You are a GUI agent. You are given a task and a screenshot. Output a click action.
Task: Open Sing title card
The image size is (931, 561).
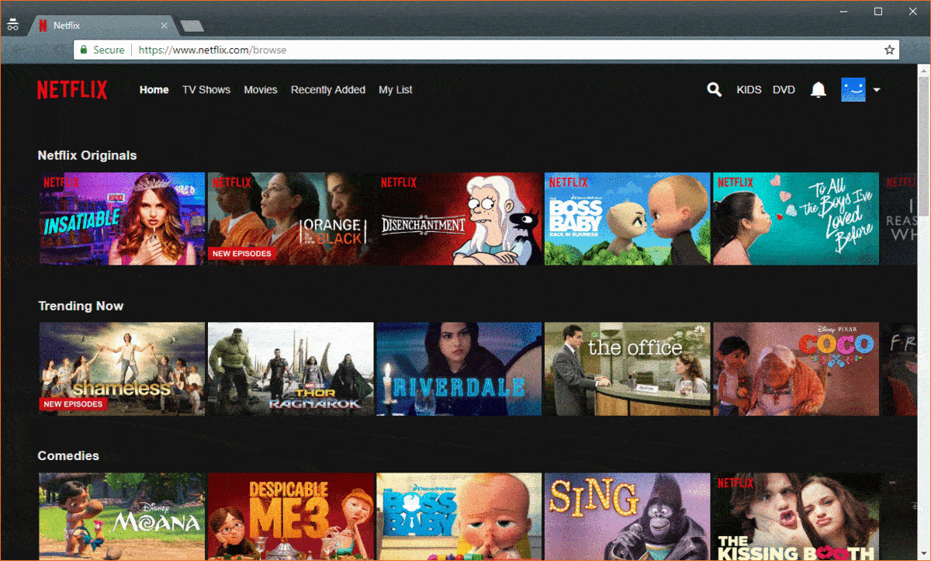pos(628,517)
